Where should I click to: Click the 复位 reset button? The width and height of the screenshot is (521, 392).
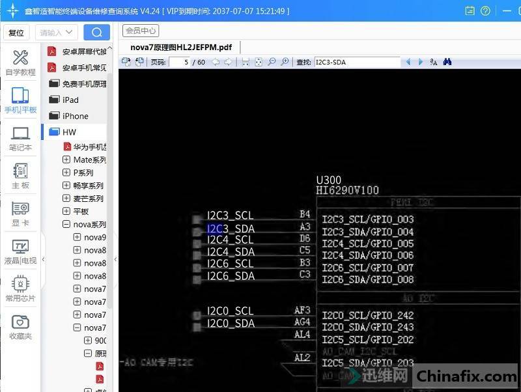[16, 33]
